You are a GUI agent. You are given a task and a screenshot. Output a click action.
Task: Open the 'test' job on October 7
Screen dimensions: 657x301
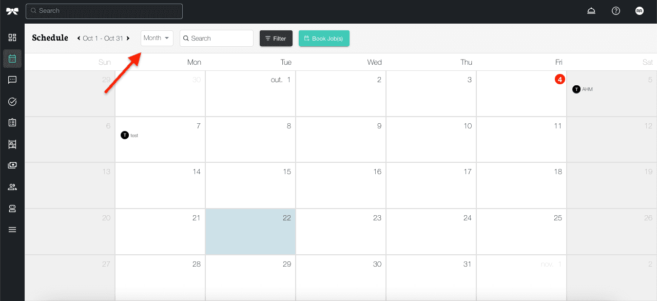click(x=129, y=135)
